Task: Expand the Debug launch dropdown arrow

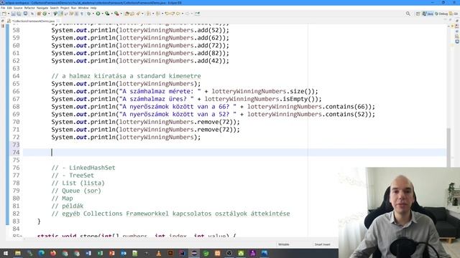Action: point(93,14)
